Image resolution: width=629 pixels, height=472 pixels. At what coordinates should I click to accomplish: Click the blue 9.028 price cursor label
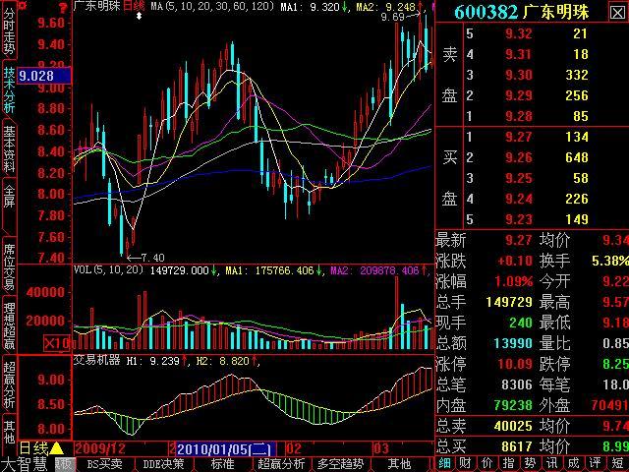coord(44,76)
